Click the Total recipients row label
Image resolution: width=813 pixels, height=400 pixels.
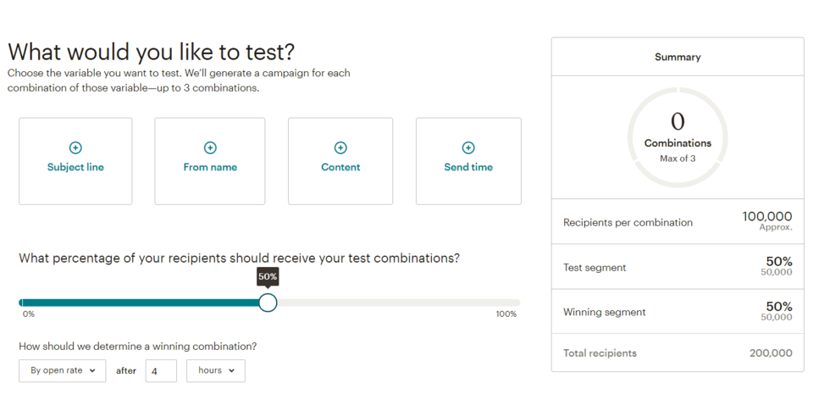[600, 353]
